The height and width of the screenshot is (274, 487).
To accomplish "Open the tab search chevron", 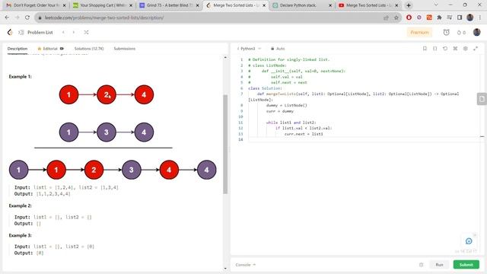I will coord(436,5).
